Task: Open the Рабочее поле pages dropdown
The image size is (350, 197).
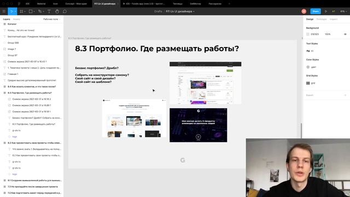Action: (x=52, y=19)
